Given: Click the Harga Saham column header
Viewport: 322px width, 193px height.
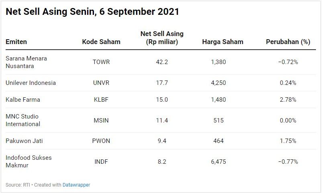Looking at the screenshot, I should 222,42.
